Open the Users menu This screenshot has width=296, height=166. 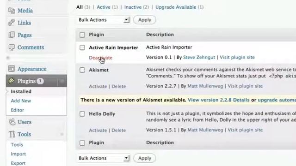(x=25, y=122)
